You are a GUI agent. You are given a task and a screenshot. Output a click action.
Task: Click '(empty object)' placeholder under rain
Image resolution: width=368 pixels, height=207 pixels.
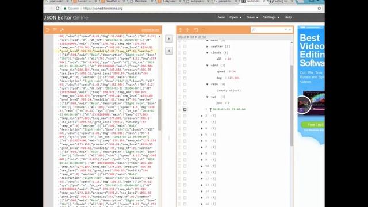tap(229, 91)
